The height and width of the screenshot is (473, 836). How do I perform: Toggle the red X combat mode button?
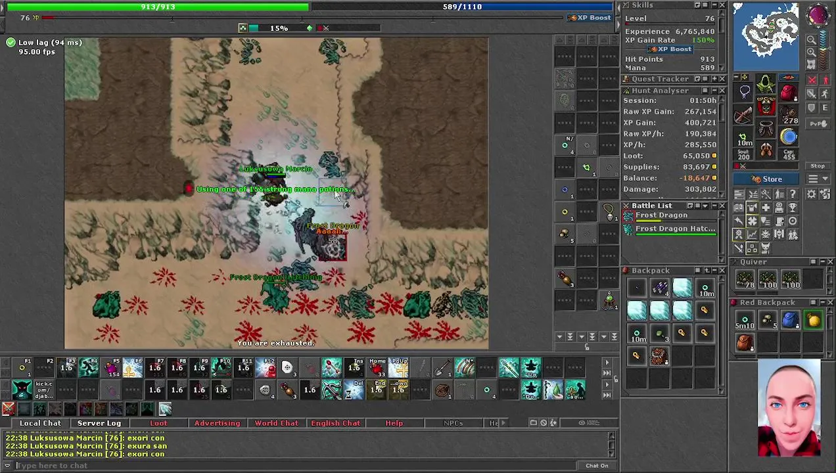[812, 79]
